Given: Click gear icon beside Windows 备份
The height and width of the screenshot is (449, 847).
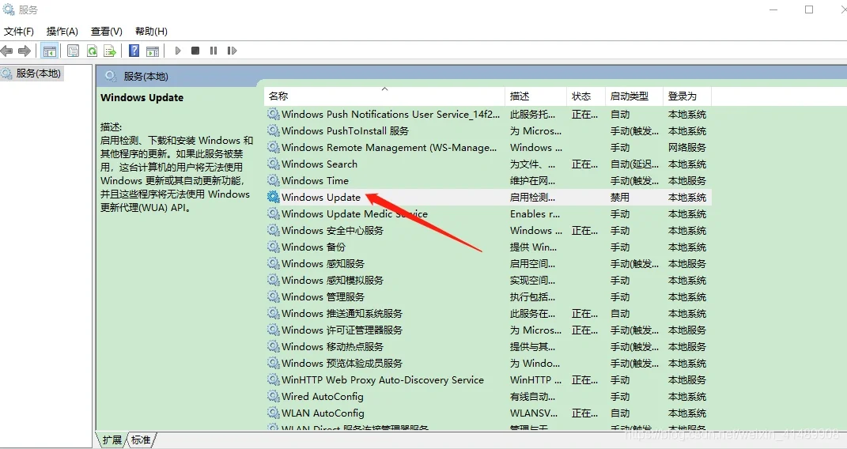Looking at the screenshot, I should pyautogui.click(x=274, y=247).
